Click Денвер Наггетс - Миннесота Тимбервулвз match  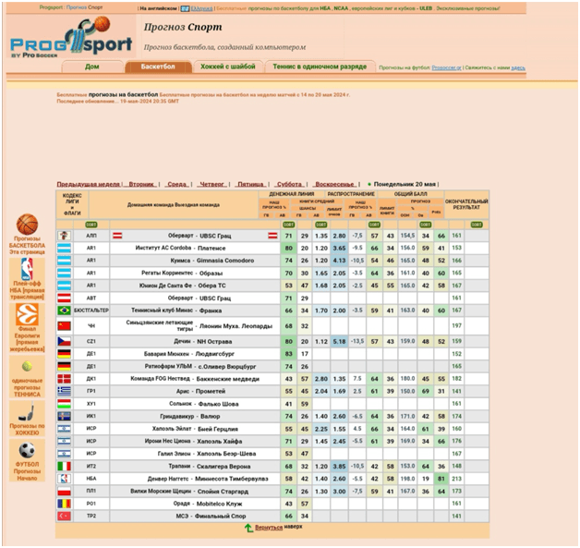coord(208,479)
